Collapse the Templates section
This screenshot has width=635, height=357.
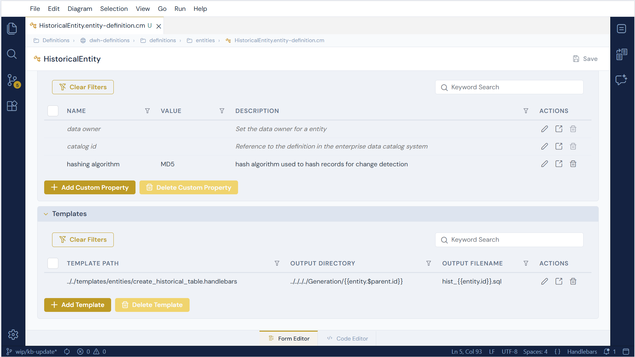pos(46,214)
